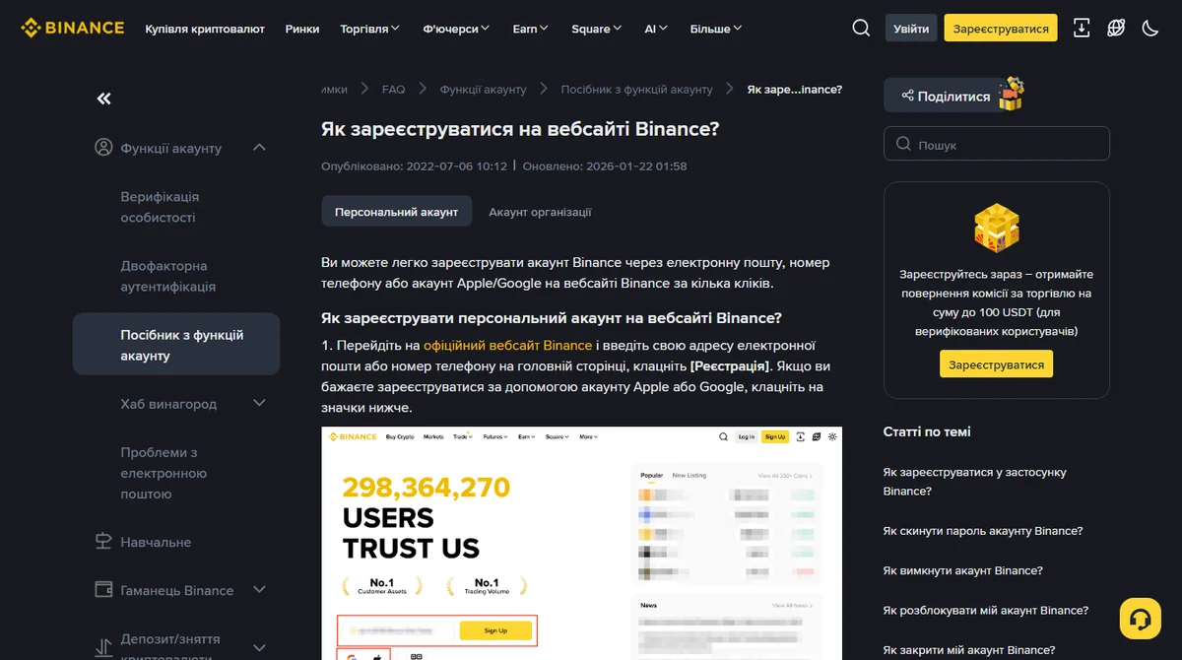Open Проблеми з електронною поштою item
1182x660 pixels.
[164, 473]
